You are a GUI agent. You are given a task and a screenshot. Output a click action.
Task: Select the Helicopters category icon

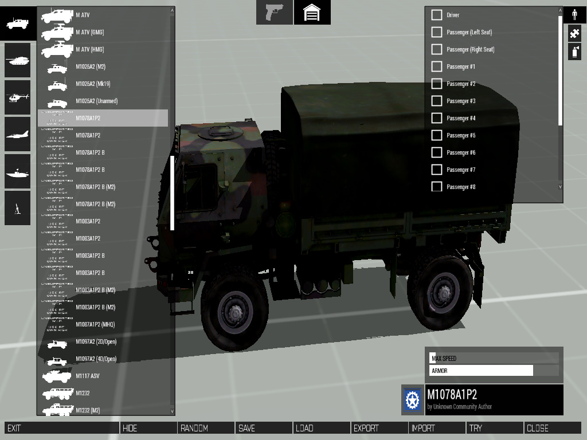point(17,97)
